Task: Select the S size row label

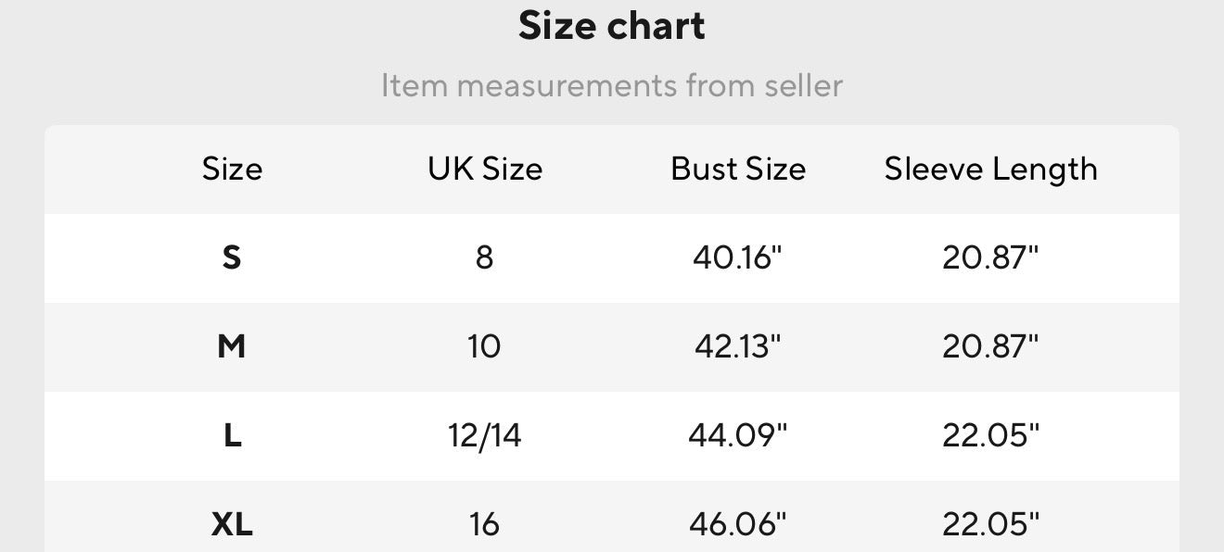Action: coord(232,257)
